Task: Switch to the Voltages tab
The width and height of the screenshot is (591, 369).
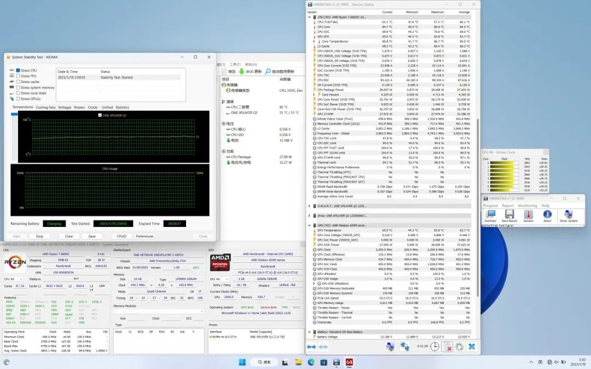Action: [x=65, y=107]
